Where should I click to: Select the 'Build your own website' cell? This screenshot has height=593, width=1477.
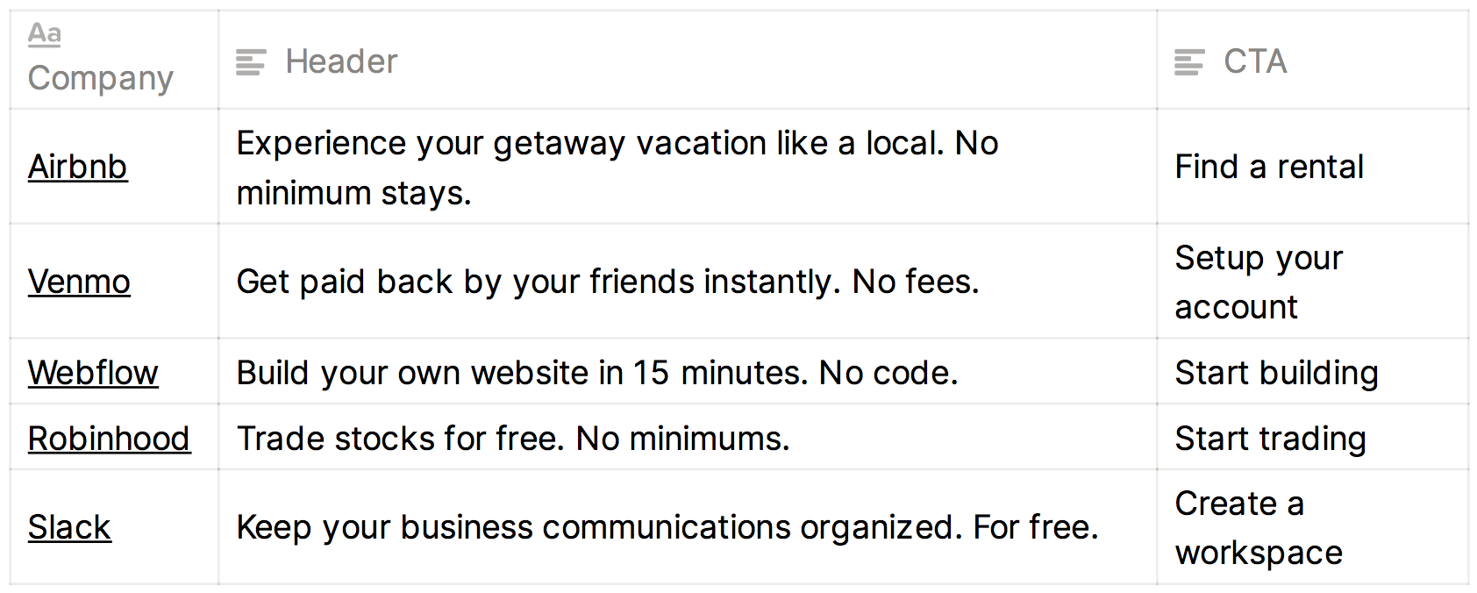point(688,372)
